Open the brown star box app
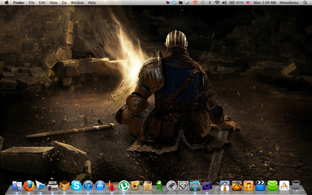 click(x=64, y=186)
